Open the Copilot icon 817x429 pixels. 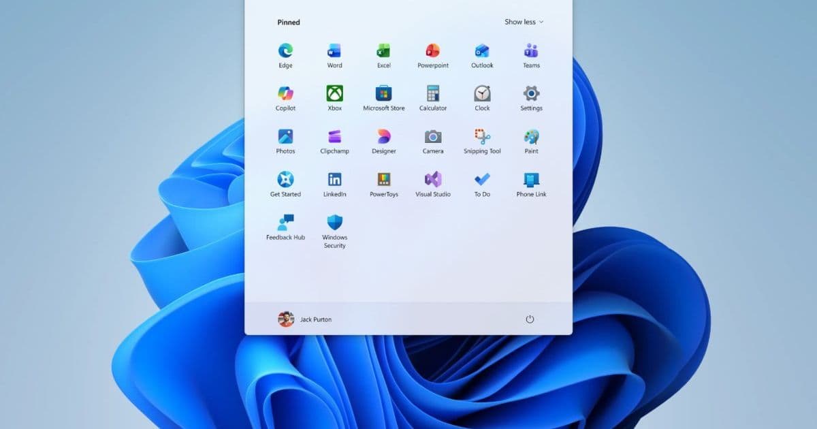click(x=285, y=93)
